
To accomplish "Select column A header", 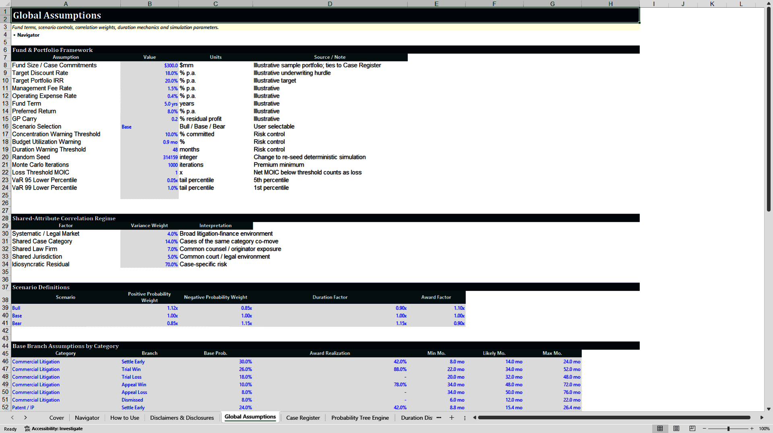I will (66, 4).
